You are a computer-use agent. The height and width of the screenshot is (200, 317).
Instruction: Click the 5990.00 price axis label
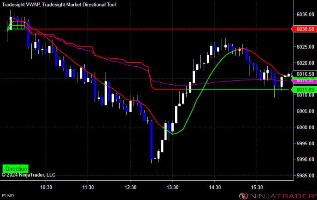pyautogui.click(x=305, y=160)
